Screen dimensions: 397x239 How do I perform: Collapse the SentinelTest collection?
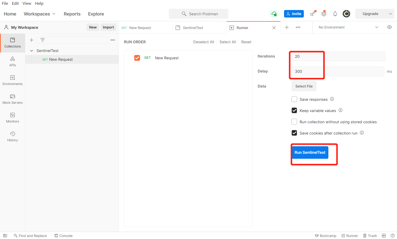coord(32,51)
